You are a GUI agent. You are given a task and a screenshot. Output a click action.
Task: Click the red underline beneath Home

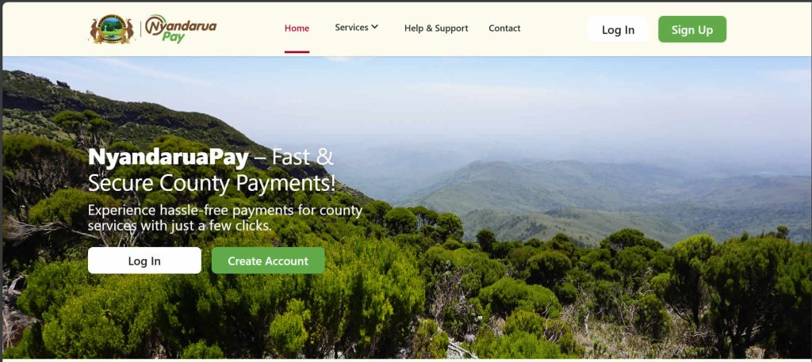tap(297, 51)
